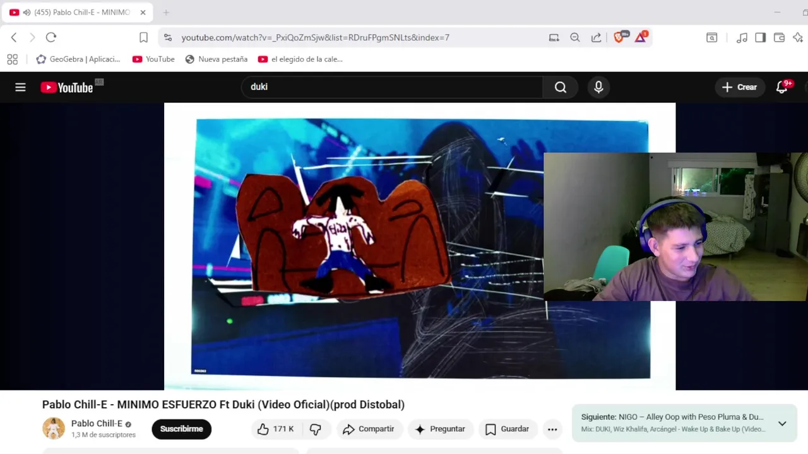Open the music note playlist icon
The height and width of the screenshot is (454, 808).
[742, 38]
